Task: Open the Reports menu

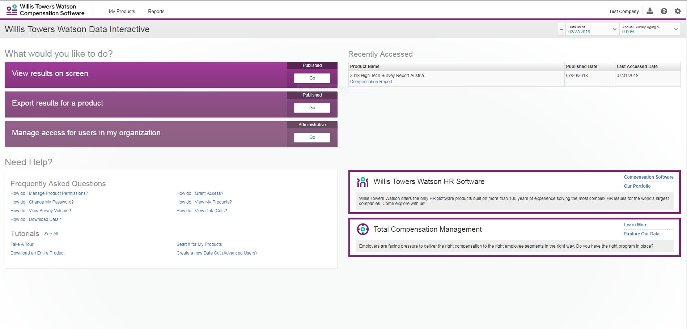Action: (x=156, y=12)
